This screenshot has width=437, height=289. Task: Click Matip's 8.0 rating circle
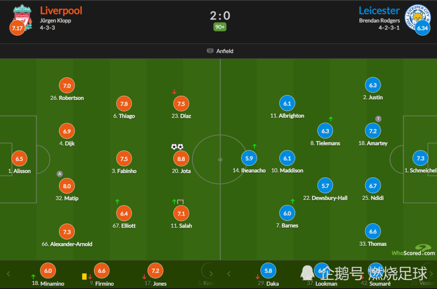pyautogui.click(x=67, y=186)
